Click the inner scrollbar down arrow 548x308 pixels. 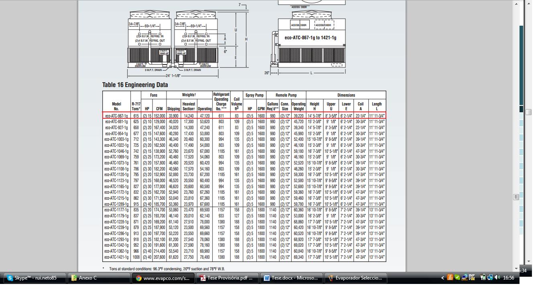click(516, 268)
